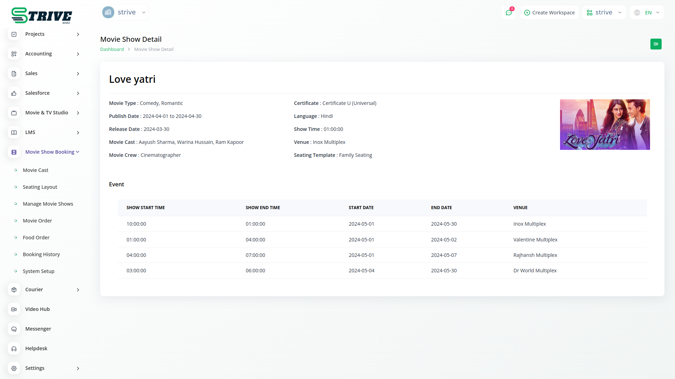Open Manage Movie Shows submenu item
This screenshot has width=675, height=379.
(48, 204)
